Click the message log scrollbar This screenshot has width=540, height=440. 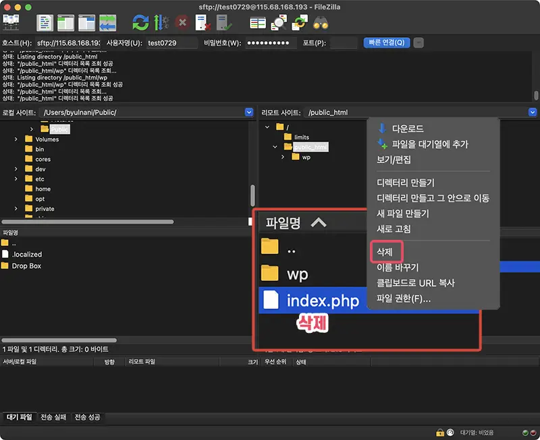[x=536, y=95]
